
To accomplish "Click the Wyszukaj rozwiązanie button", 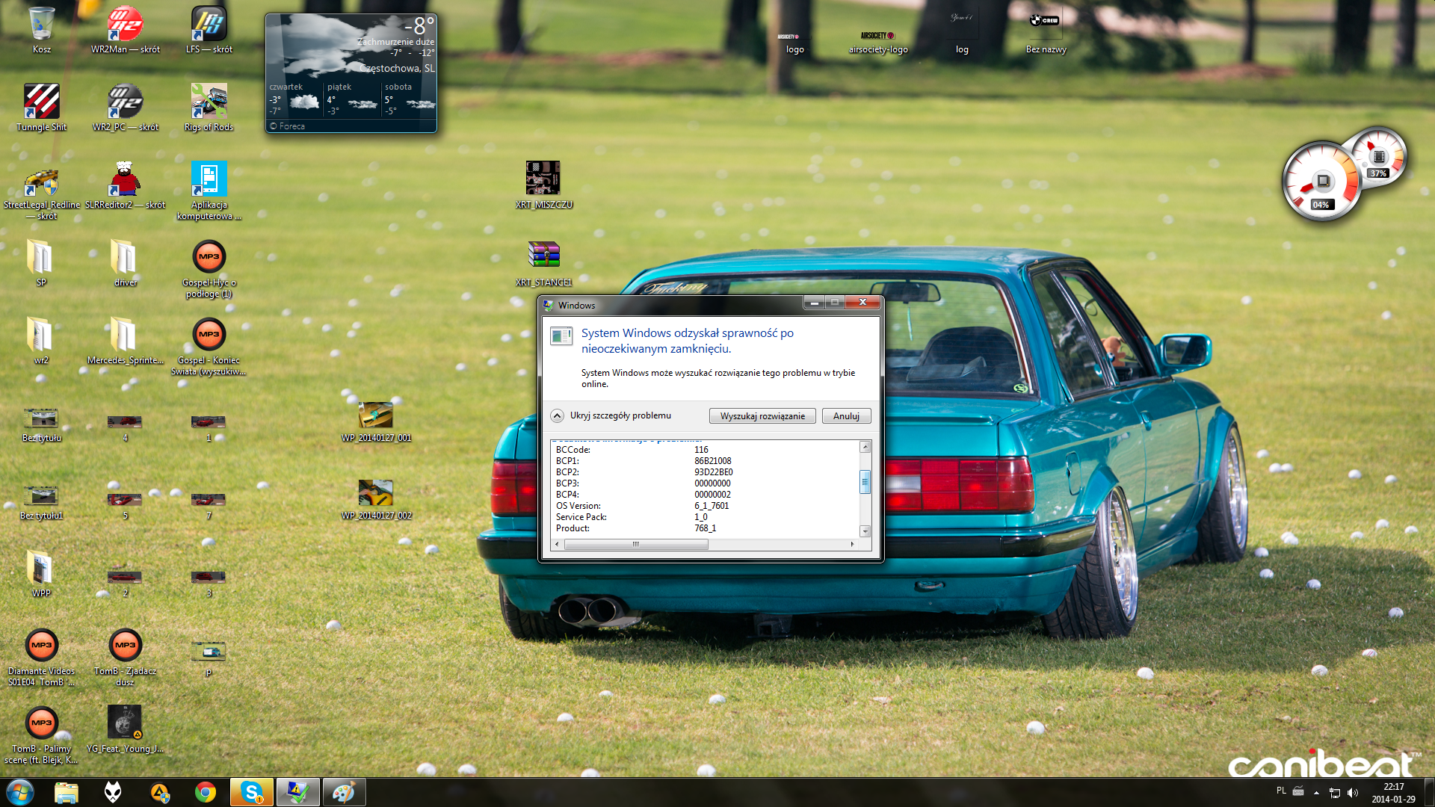I will tap(762, 416).
